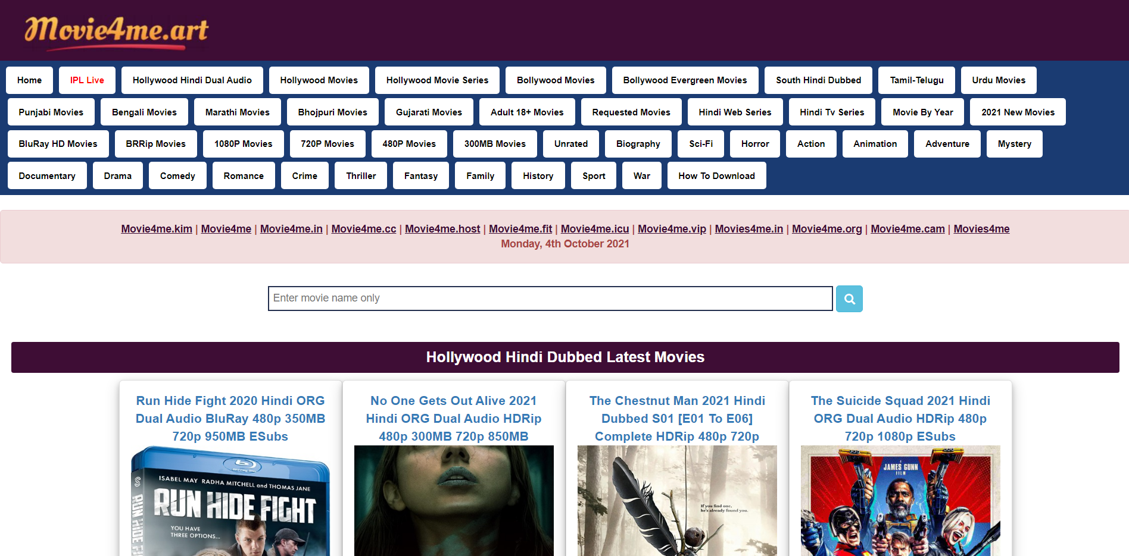Go to Hollywood Hindi Dual Audio category
Screen dimensions: 1129x556
point(192,80)
